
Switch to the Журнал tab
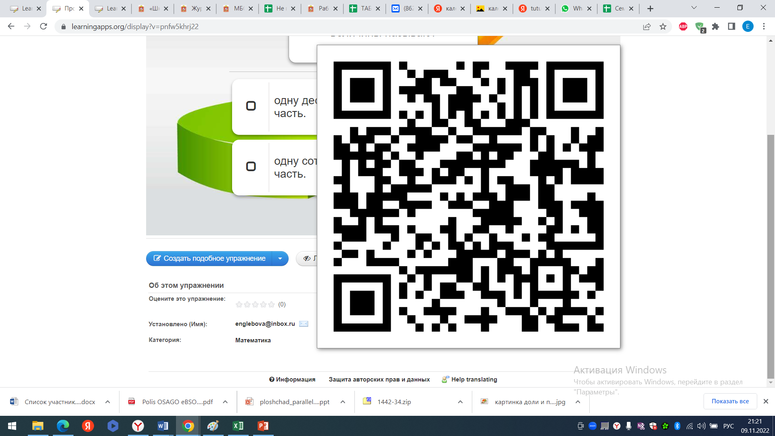click(x=195, y=8)
